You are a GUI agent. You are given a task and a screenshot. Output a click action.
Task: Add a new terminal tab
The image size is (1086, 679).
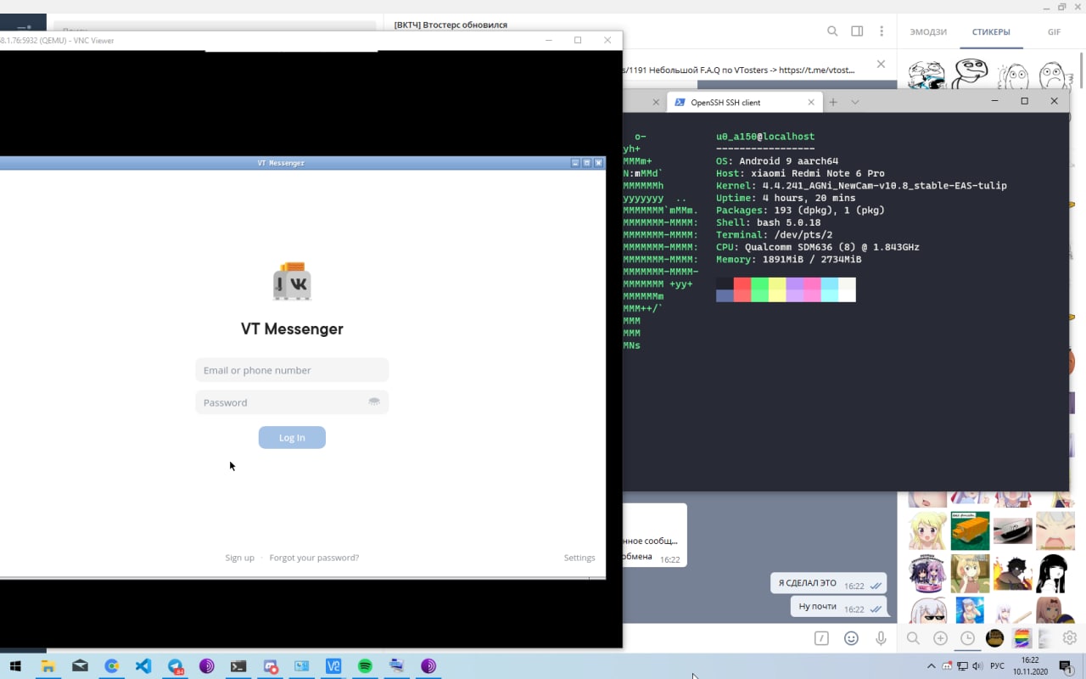pyautogui.click(x=833, y=102)
